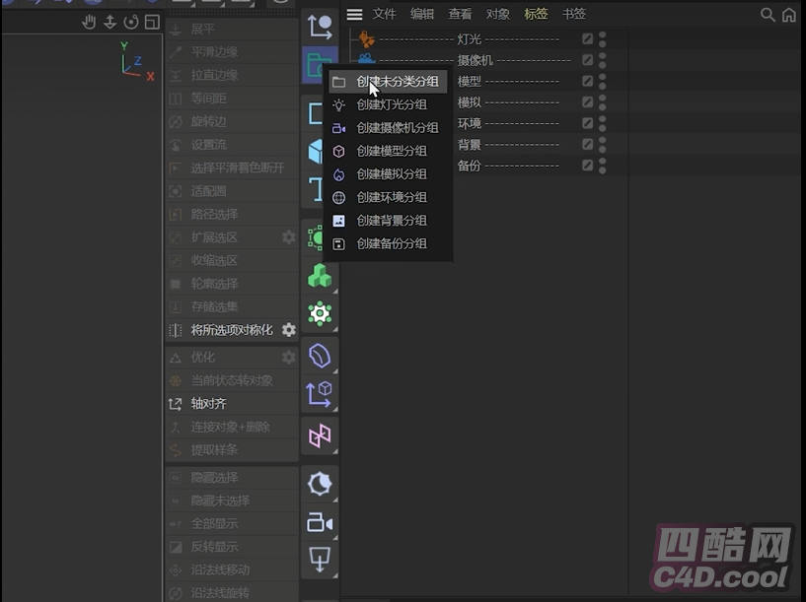Toggle visibility dots for 灯光 layer
The height and width of the screenshot is (602, 806).
tap(602, 39)
